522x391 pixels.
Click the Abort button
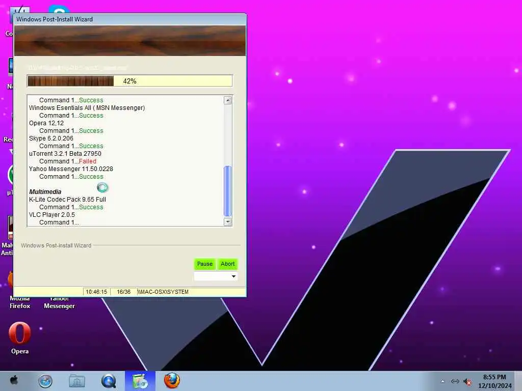(x=228, y=264)
